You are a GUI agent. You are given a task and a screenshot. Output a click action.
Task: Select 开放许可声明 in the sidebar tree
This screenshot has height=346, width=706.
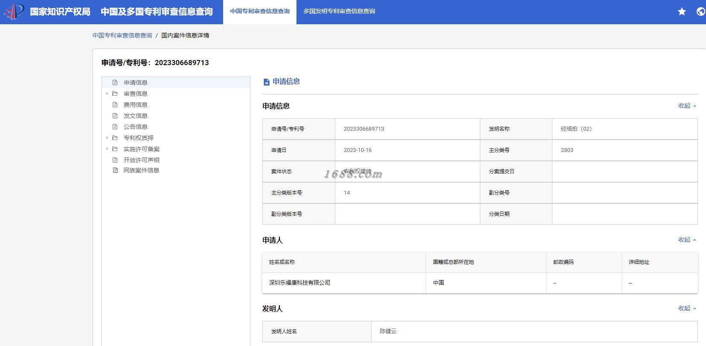coord(141,160)
